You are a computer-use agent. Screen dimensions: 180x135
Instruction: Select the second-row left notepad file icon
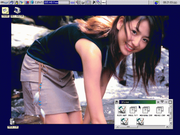(x=124, y=121)
